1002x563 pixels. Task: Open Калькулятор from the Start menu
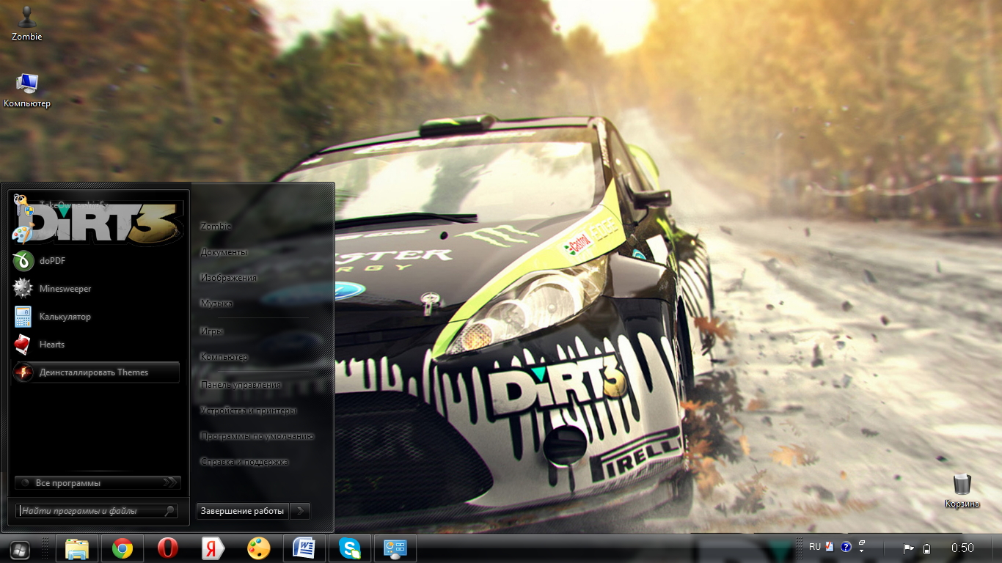[96, 316]
